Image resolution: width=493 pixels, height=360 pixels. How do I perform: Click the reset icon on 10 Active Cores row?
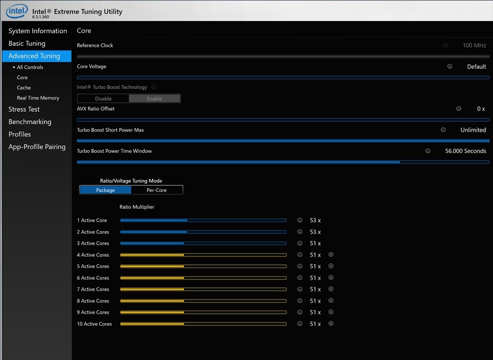tap(331, 324)
